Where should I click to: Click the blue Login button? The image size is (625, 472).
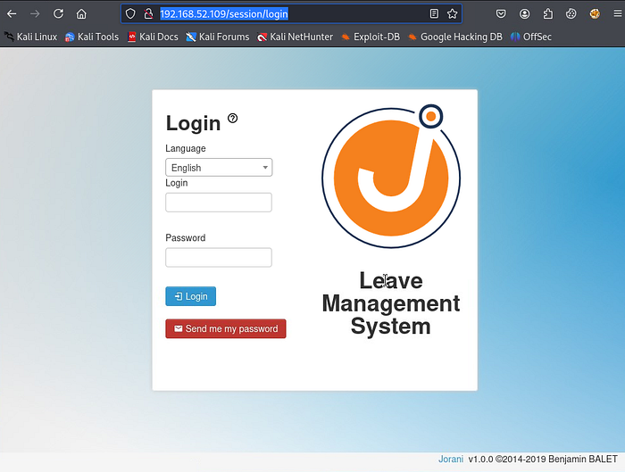click(x=190, y=296)
